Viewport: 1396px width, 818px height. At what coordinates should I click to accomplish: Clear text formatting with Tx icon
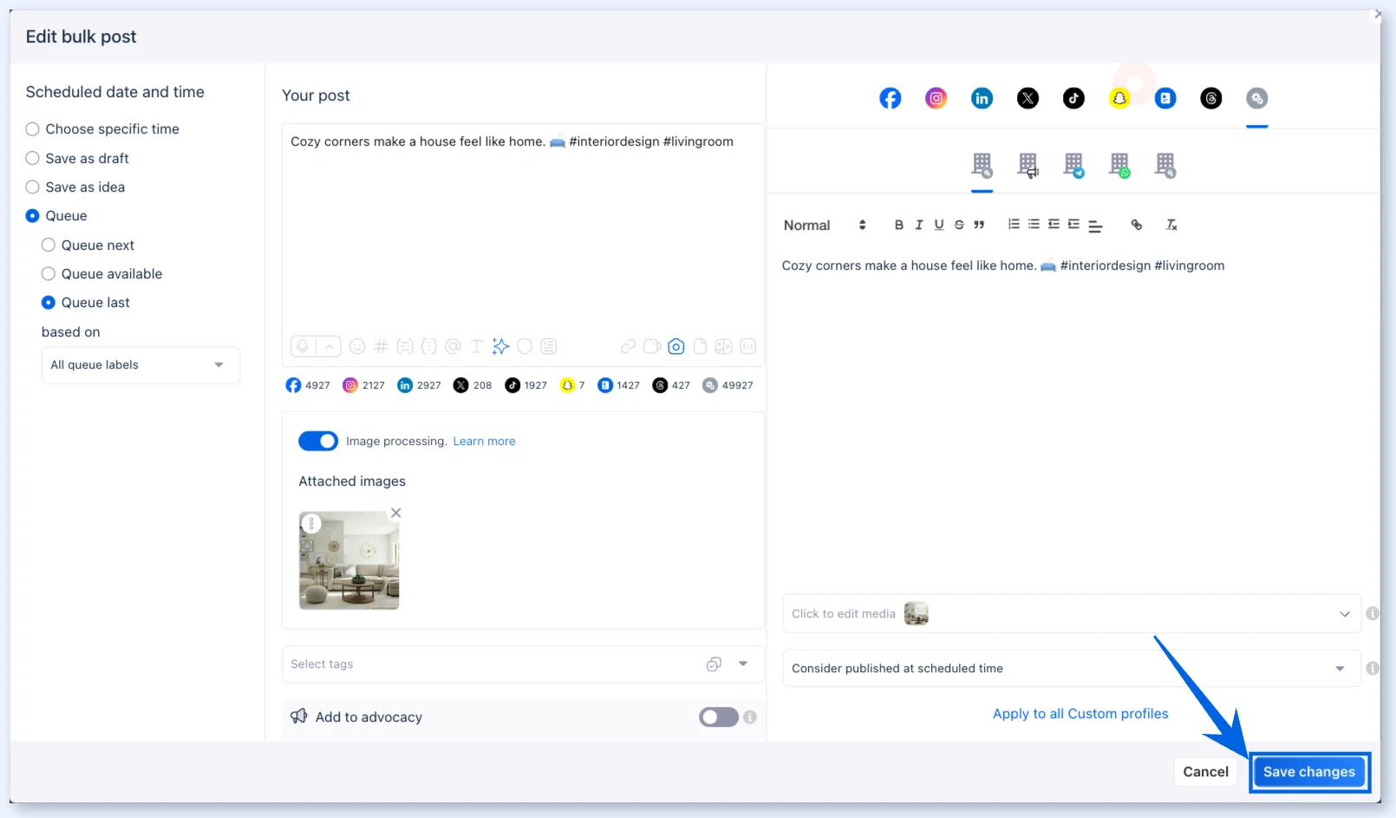[1171, 225]
